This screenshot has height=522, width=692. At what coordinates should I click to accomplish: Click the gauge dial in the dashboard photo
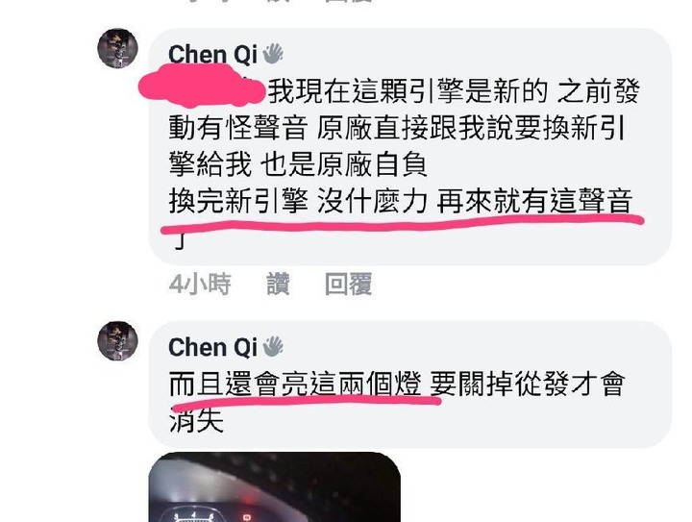194,515
